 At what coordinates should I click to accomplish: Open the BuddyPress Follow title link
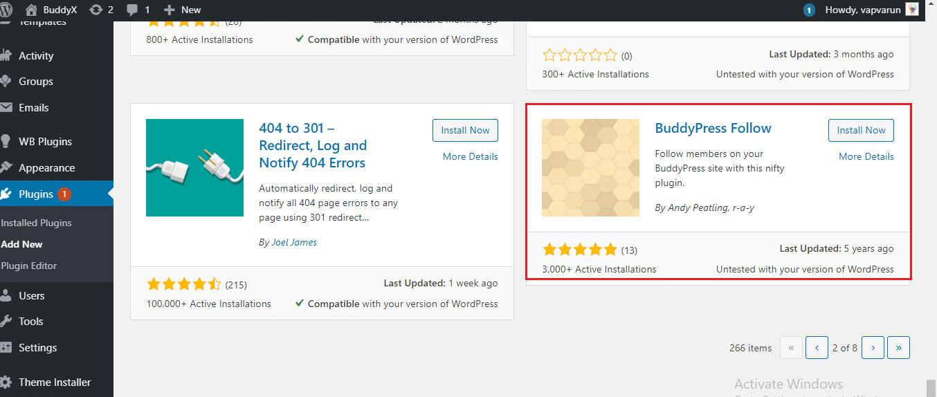pos(713,128)
